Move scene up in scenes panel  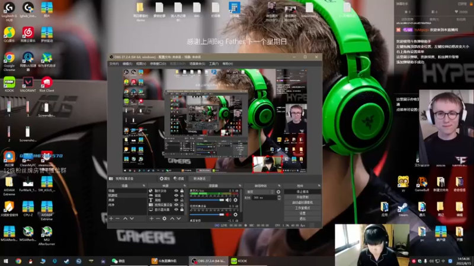point(125,218)
